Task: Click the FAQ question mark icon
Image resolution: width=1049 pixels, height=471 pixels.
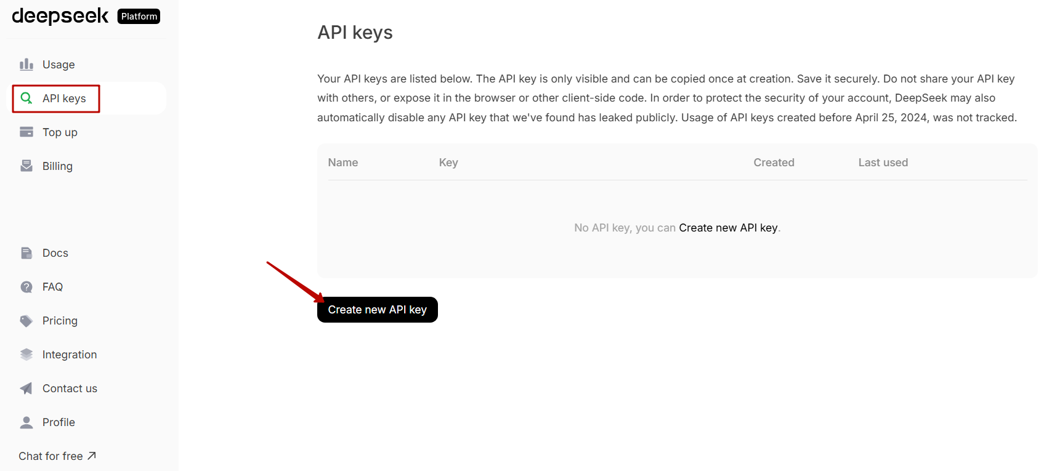Action: click(26, 287)
